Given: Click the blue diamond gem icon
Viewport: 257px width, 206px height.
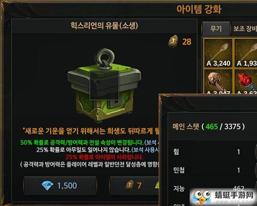Looking at the screenshot, I should point(47,185).
